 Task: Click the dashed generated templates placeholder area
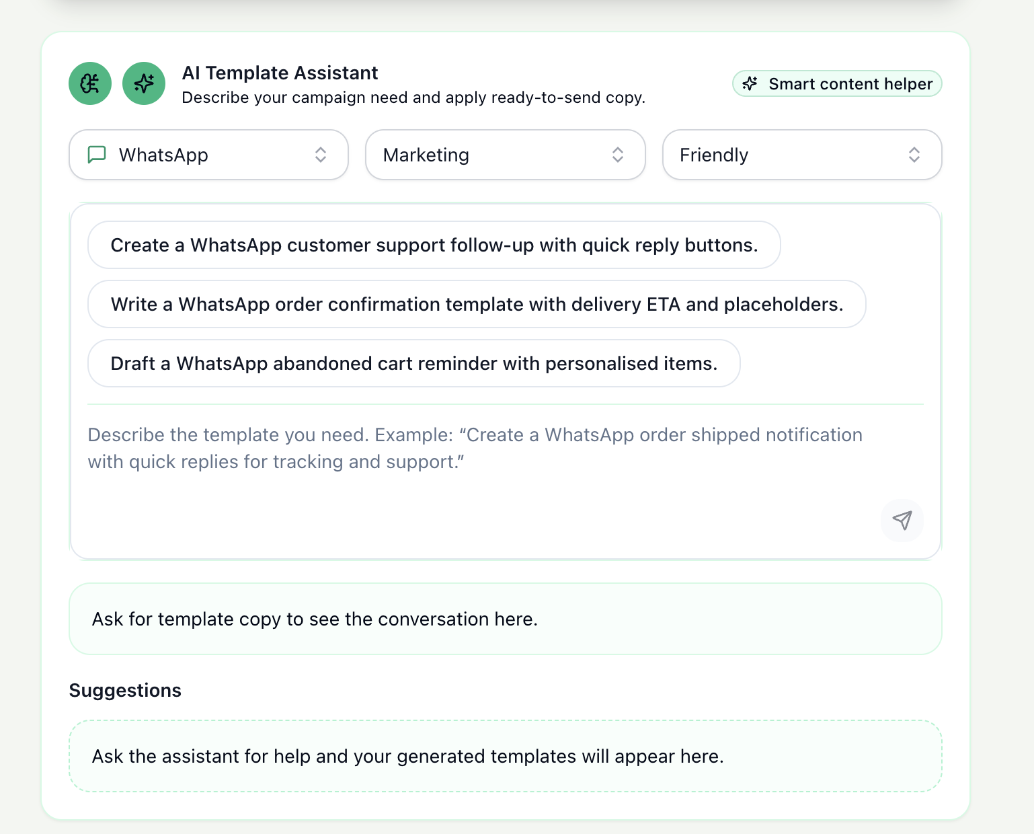[x=505, y=756]
